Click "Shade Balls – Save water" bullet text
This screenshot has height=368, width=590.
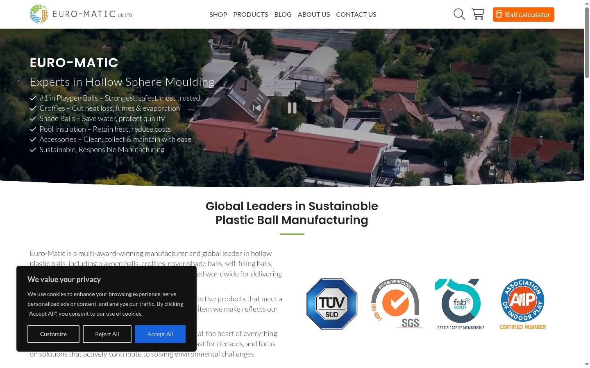click(x=102, y=119)
